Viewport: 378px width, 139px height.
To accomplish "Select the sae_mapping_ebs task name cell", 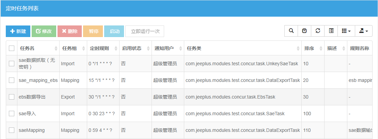I will pyautogui.click(x=38, y=80).
